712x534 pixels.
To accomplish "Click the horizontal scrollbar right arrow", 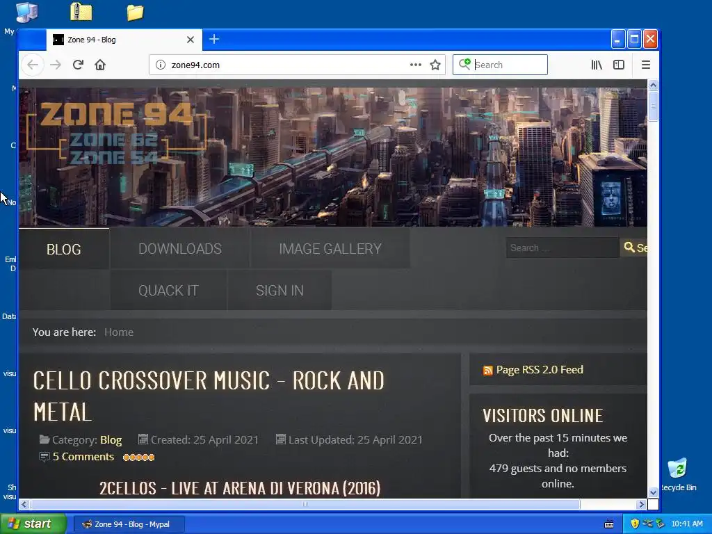I will 641,504.
